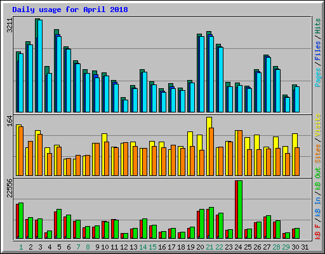Click the tall green kB Out bar for day 24

coord(240,210)
